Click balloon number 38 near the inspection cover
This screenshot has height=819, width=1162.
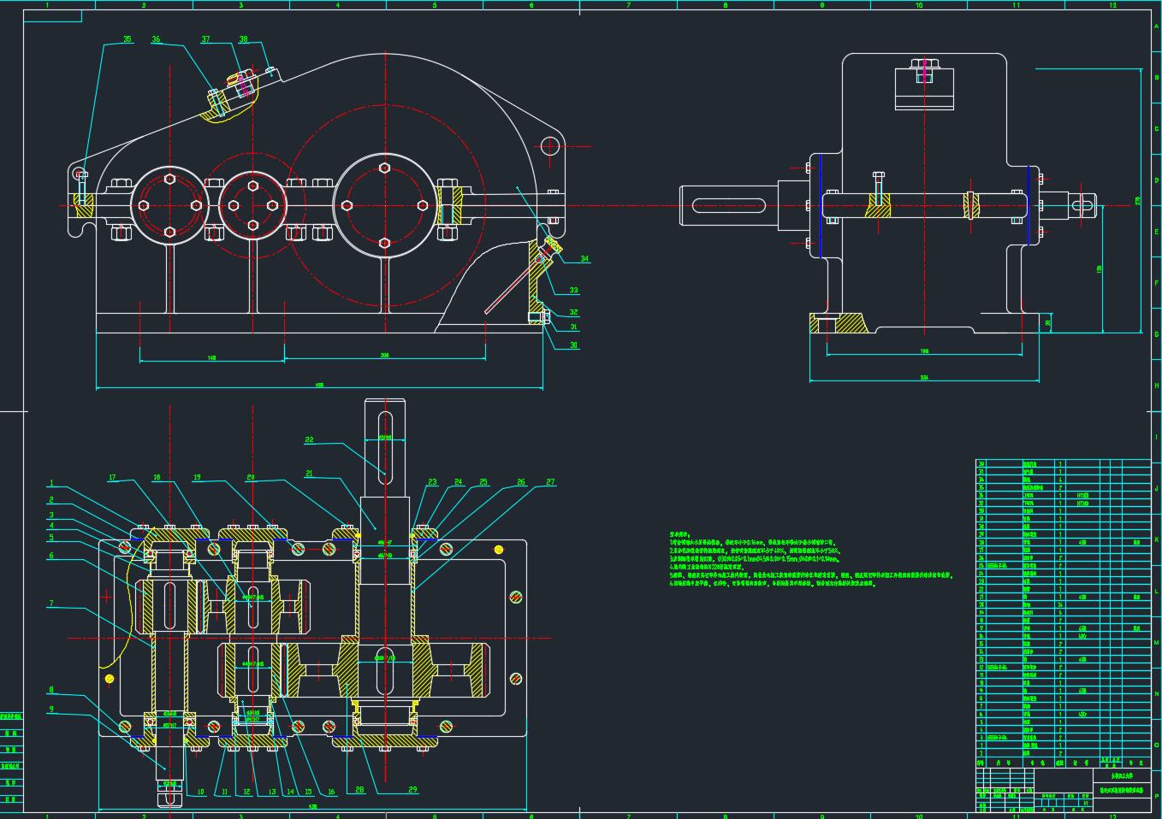pyautogui.click(x=243, y=39)
